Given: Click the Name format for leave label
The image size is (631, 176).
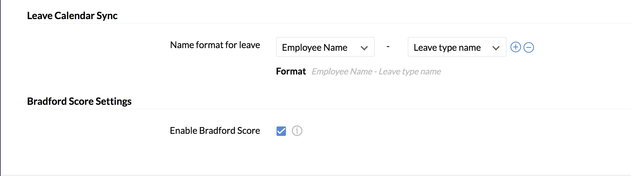Looking at the screenshot, I should tap(215, 45).
